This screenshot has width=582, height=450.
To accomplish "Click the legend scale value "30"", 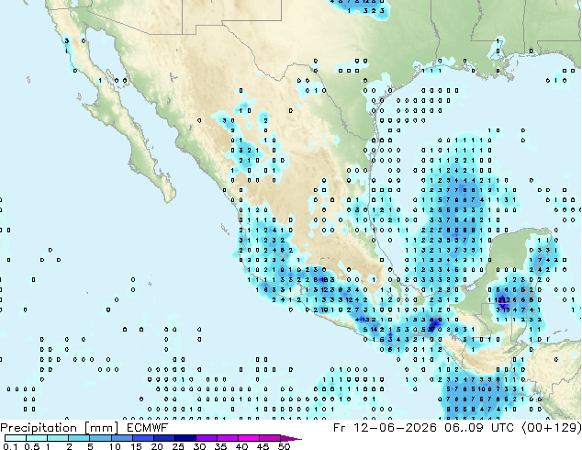I will point(199,446).
